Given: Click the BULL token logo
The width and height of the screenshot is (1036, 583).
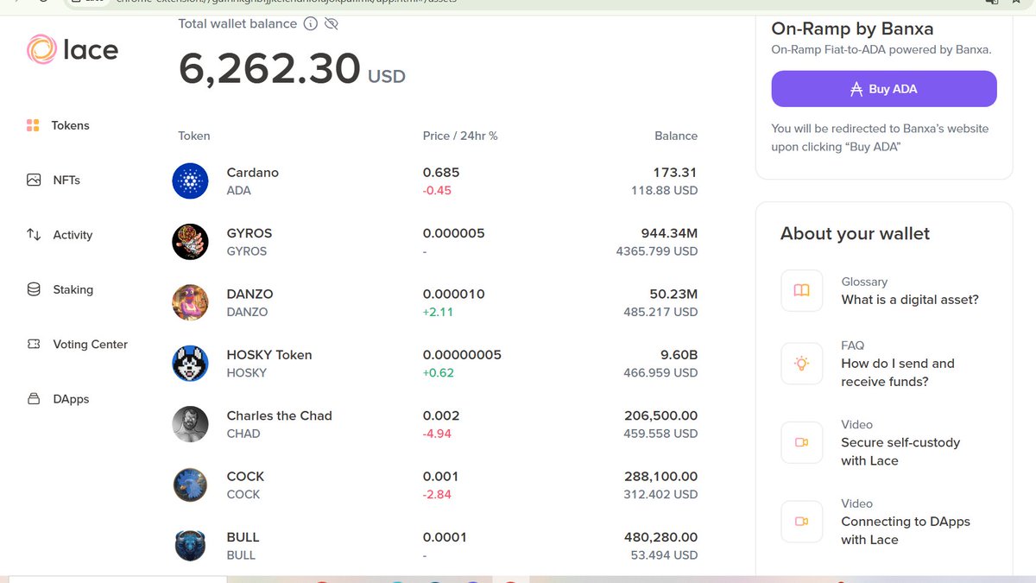Looking at the screenshot, I should (190, 546).
